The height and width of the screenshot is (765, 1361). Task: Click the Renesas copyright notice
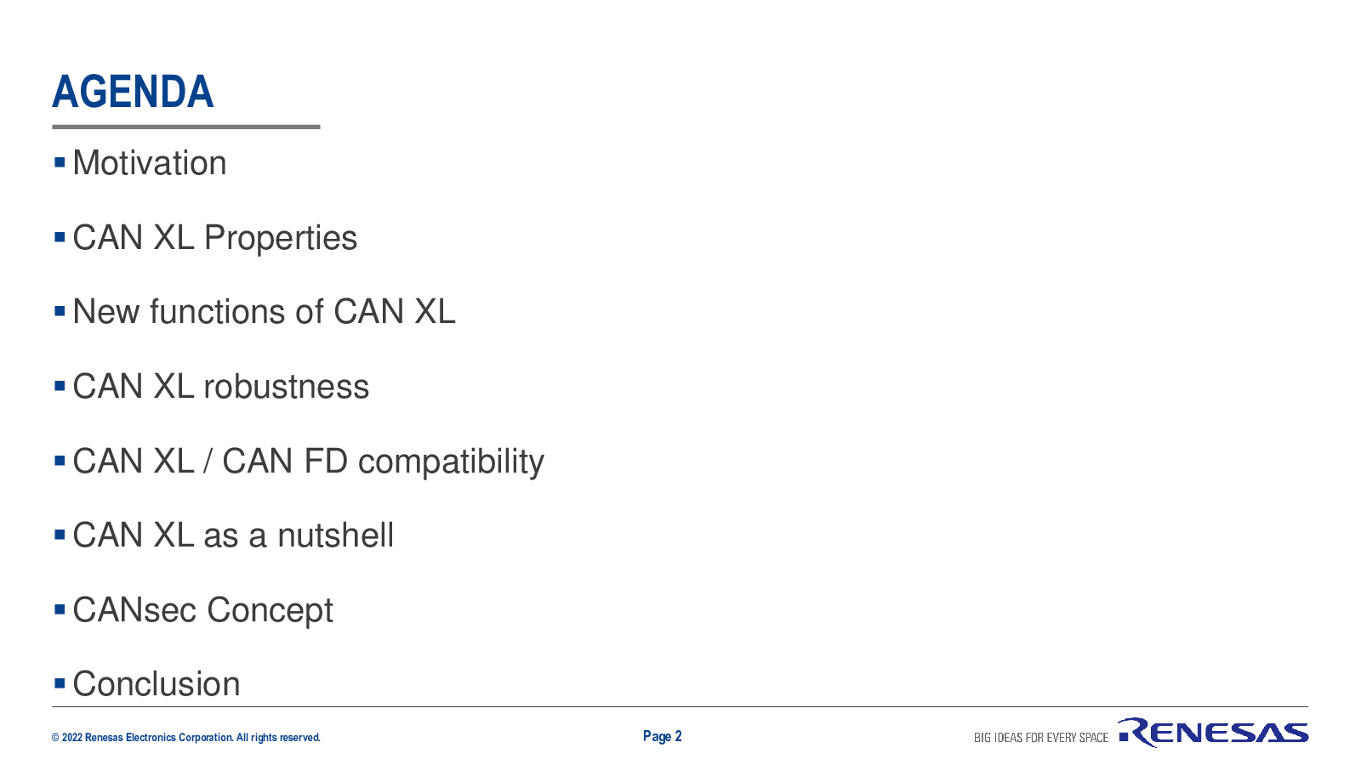click(x=186, y=738)
